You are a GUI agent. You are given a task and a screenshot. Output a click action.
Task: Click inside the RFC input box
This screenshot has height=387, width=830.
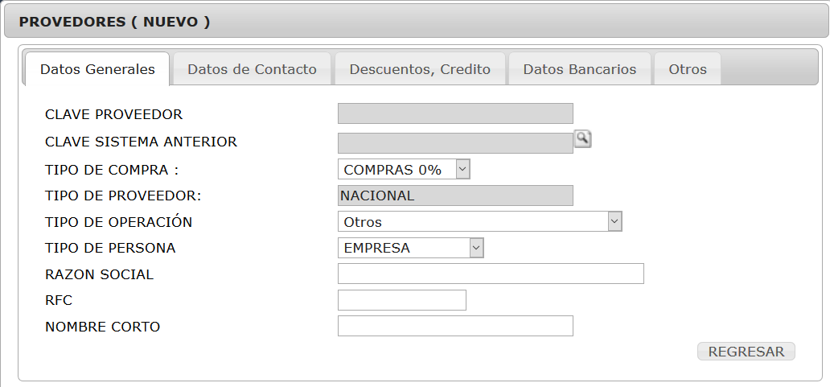(402, 300)
